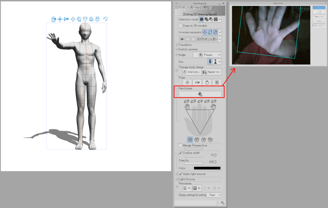
Task: Open the On-screen manipulator dropdown arrow
Action: [x=220, y=32]
